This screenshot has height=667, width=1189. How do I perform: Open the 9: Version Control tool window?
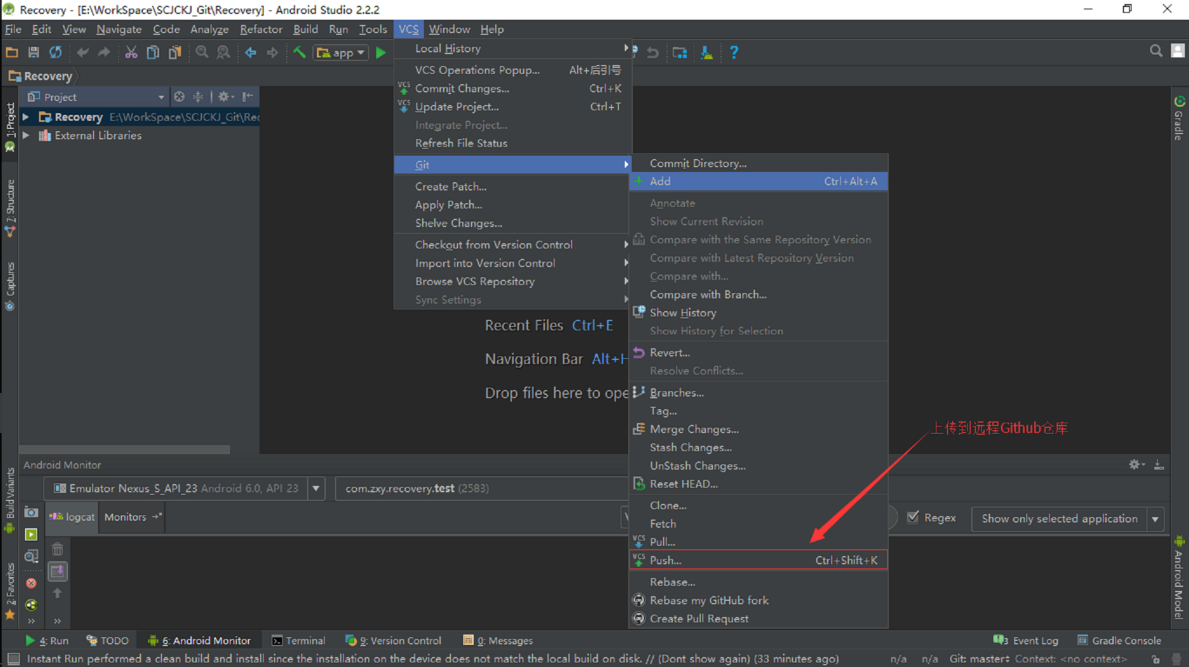coord(393,640)
